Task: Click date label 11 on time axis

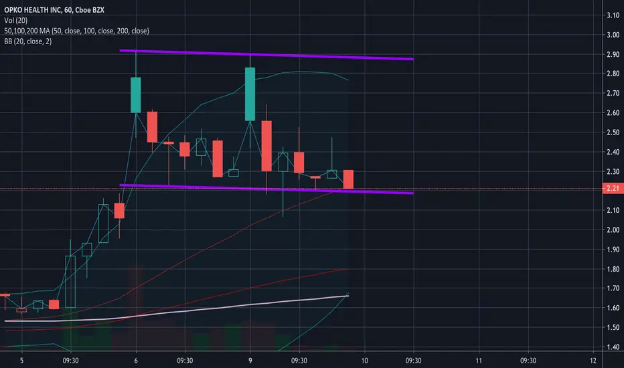Action: coord(478,361)
